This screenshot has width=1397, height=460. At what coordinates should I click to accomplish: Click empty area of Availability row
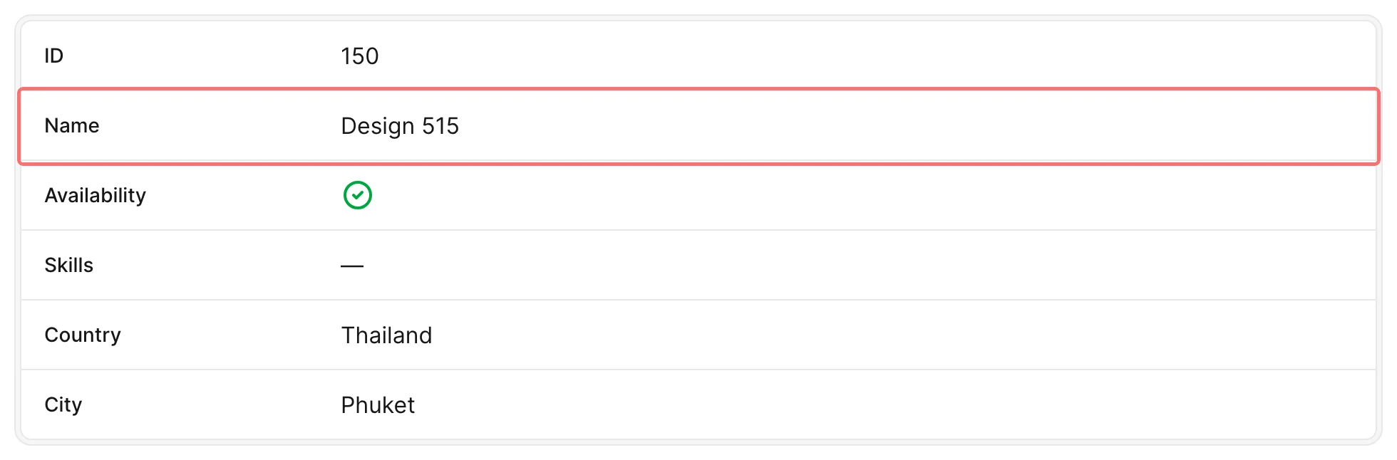[855, 195]
